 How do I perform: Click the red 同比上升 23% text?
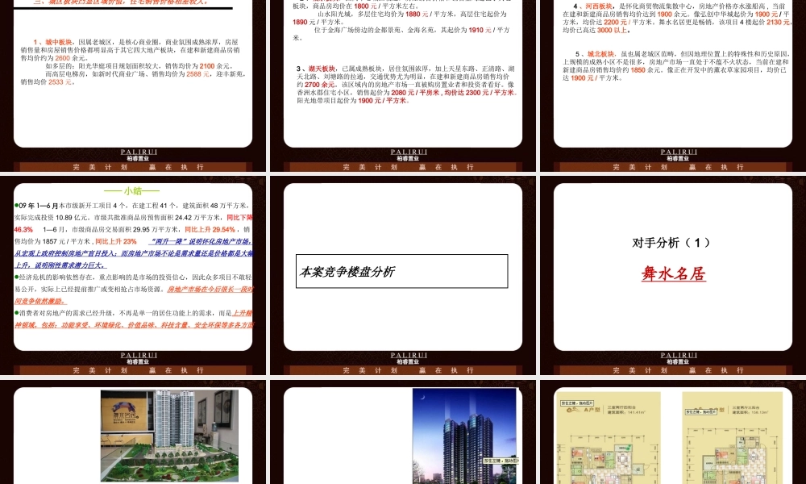click(x=116, y=241)
